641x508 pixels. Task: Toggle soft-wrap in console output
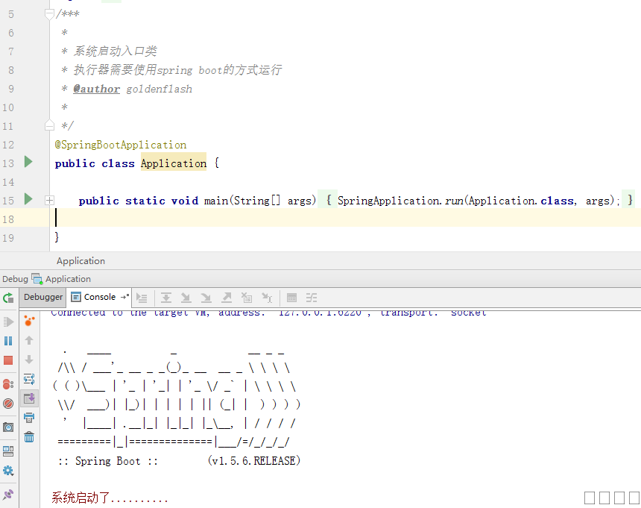click(29, 379)
